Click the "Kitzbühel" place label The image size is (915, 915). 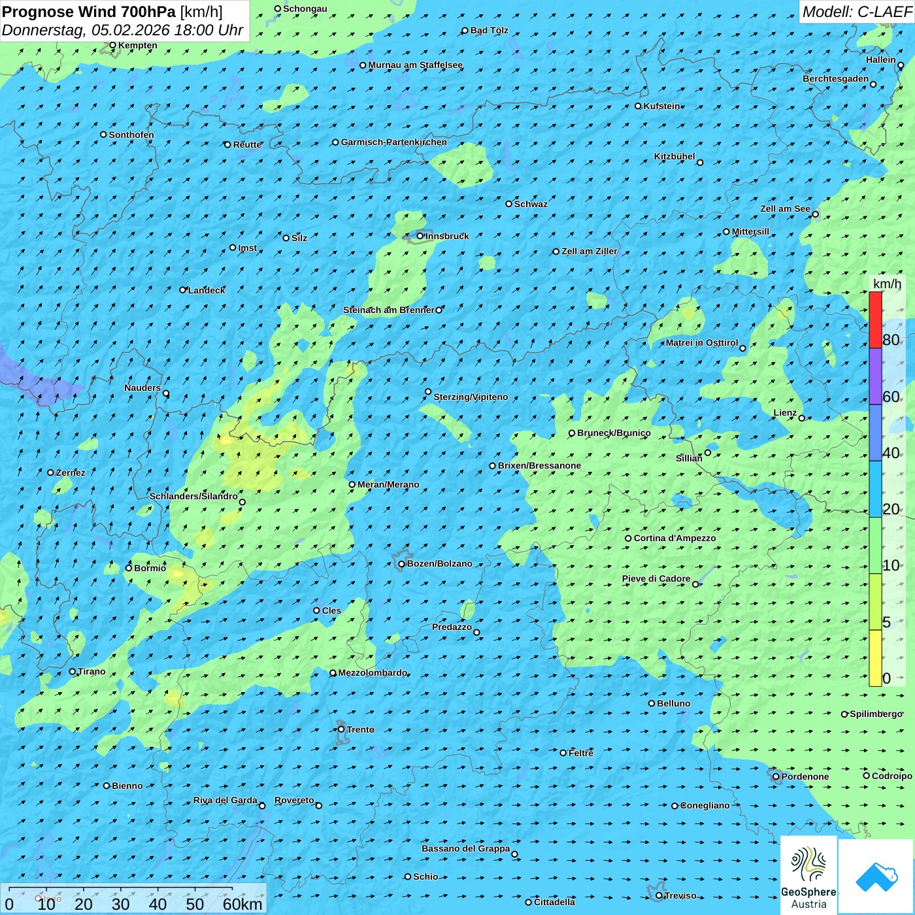point(674,156)
